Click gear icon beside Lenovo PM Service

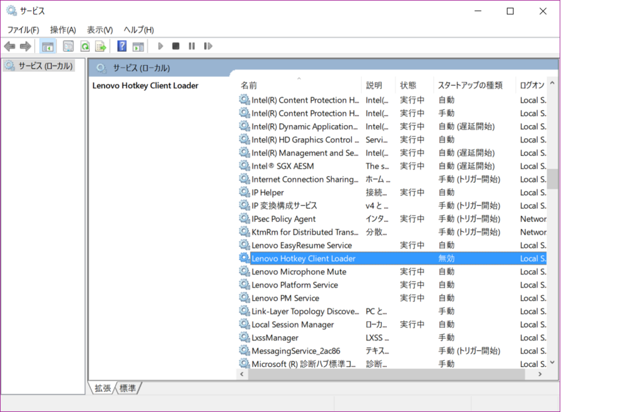tap(244, 298)
